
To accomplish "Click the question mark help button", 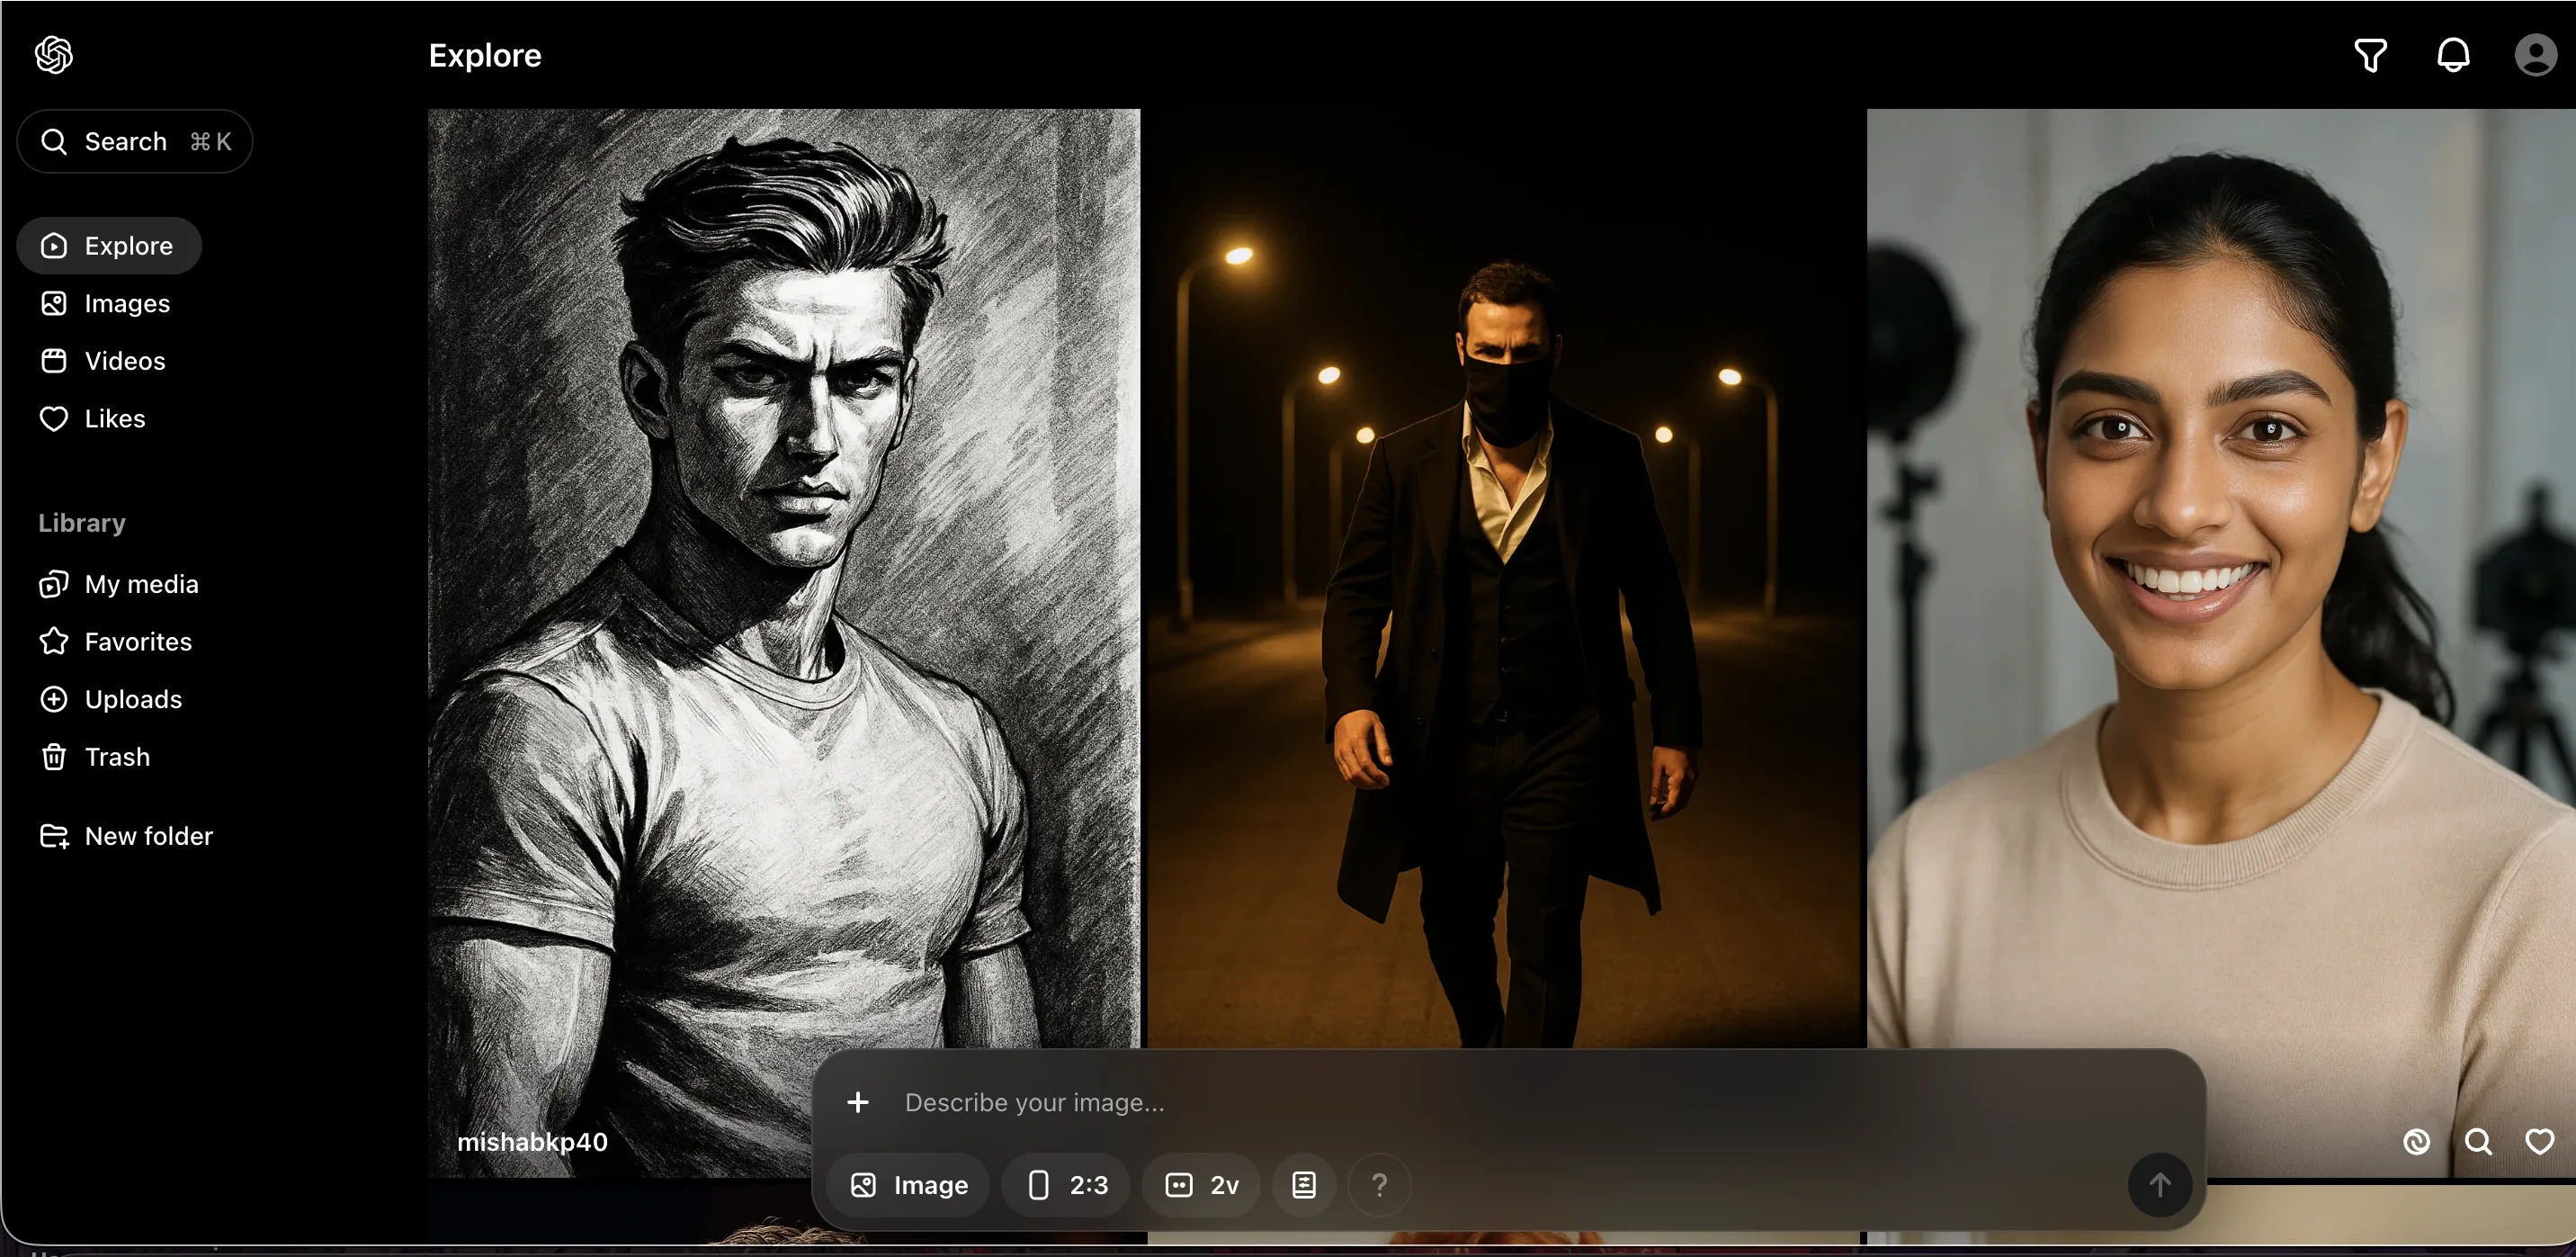I will pos(1379,1185).
